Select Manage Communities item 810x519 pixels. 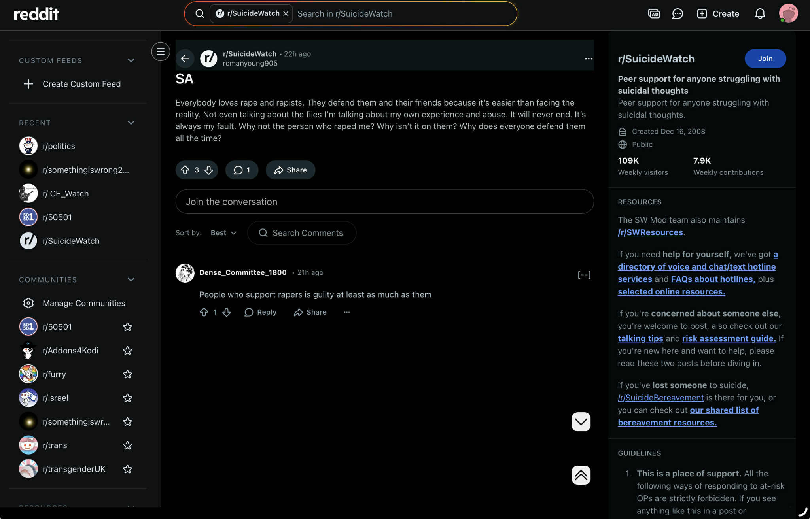(x=83, y=303)
